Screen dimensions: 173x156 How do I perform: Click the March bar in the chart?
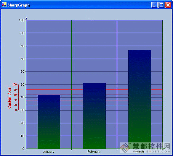(x=140, y=99)
